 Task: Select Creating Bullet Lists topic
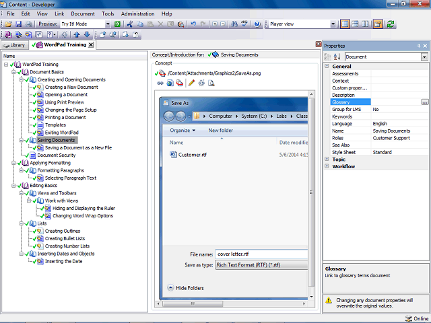tap(65, 238)
